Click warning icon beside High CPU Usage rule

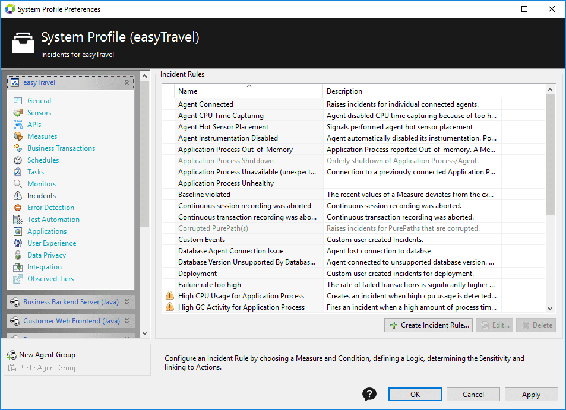point(170,295)
